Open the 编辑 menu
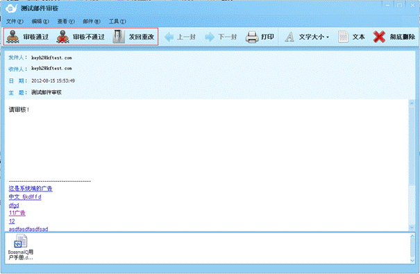This screenshot has width=420, height=274. coord(40,22)
